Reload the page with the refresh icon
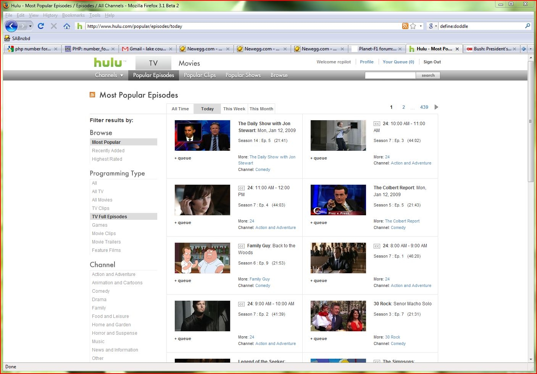Viewport: 537px width, 374px height. pos(41,26)
